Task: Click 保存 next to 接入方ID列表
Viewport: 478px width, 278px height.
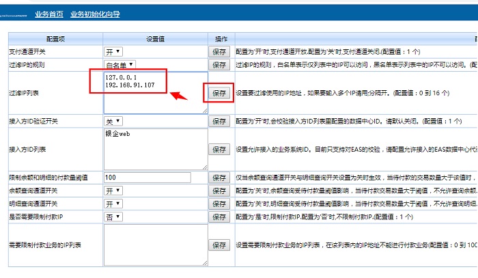Action: pos(219,149)
